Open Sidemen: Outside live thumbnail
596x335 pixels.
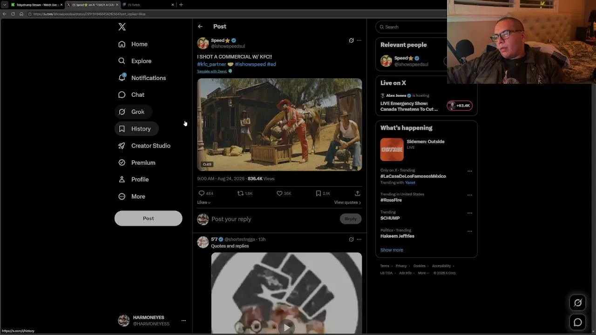tap(392, 150)
